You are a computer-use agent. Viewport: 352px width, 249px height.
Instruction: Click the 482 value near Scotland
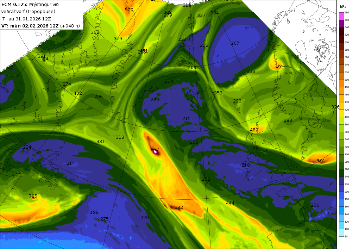coord(254,130)
